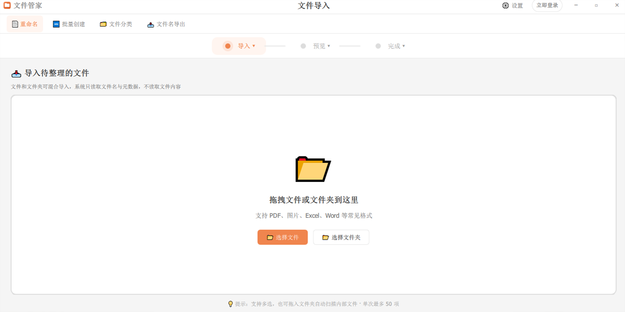Viewport: 625px width, 312px height.
Task: Click the 选择文件夹 button
Action: (341, 237)
